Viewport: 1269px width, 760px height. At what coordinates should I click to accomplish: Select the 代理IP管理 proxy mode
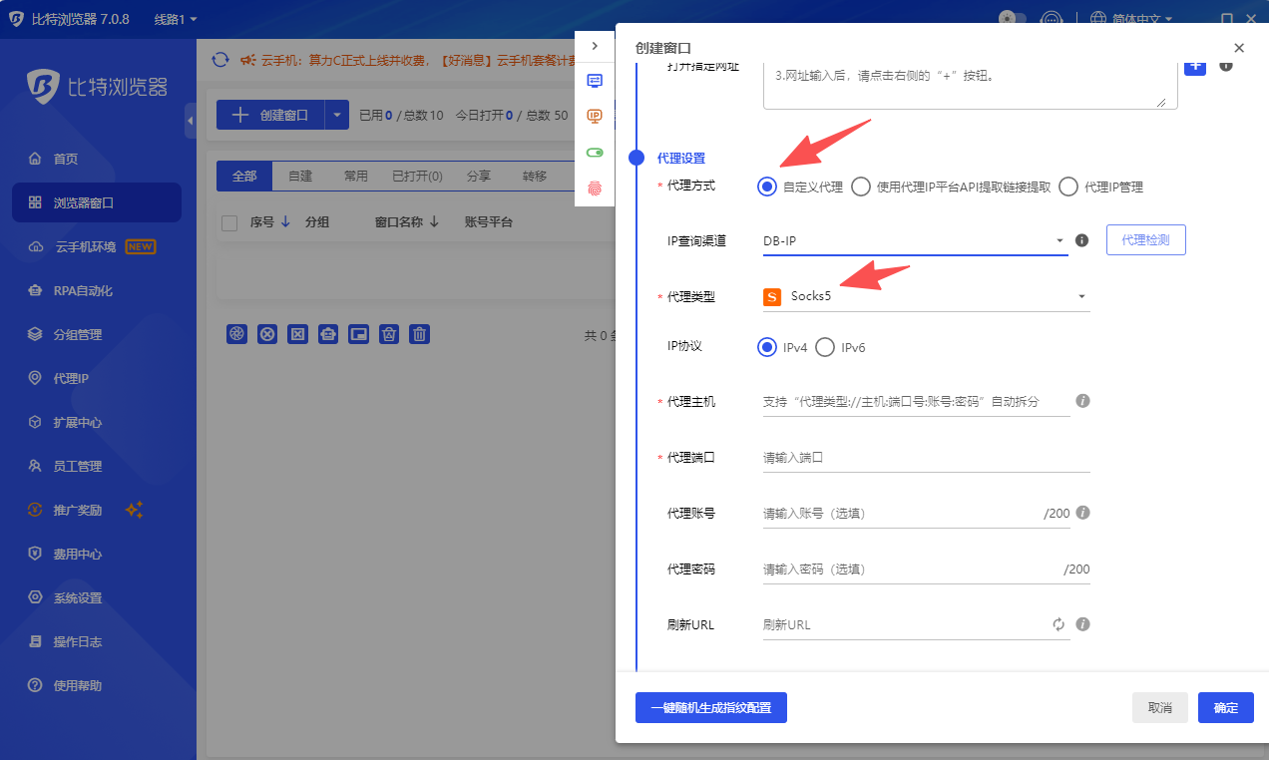[x=1067, y=186]
